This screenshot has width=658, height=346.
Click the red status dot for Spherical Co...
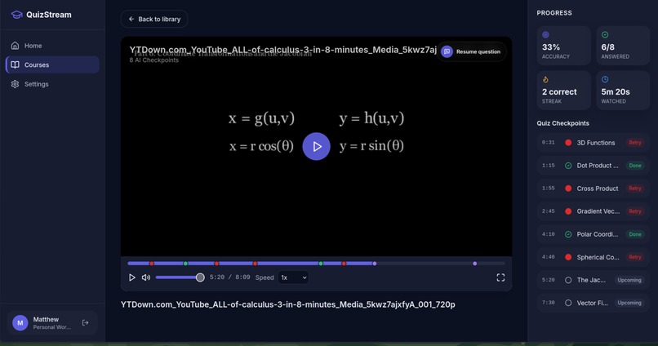pyautogui.click(x=568, y=257)
